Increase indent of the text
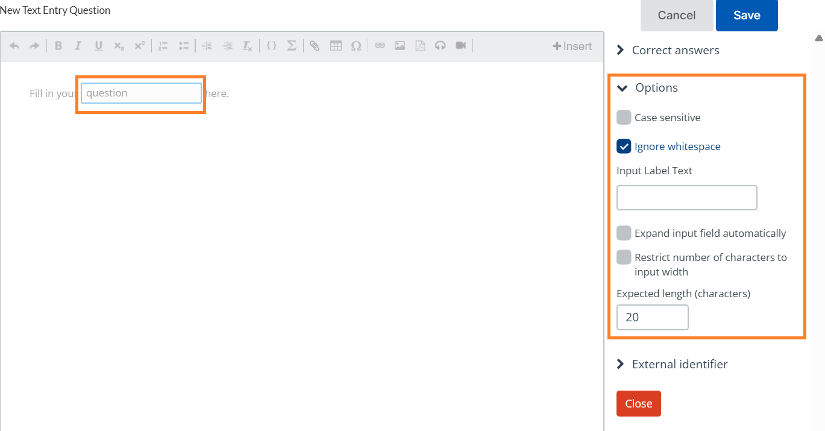 [x=227, y=46]
